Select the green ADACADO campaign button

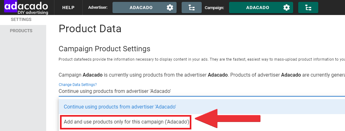pos(261,8)
